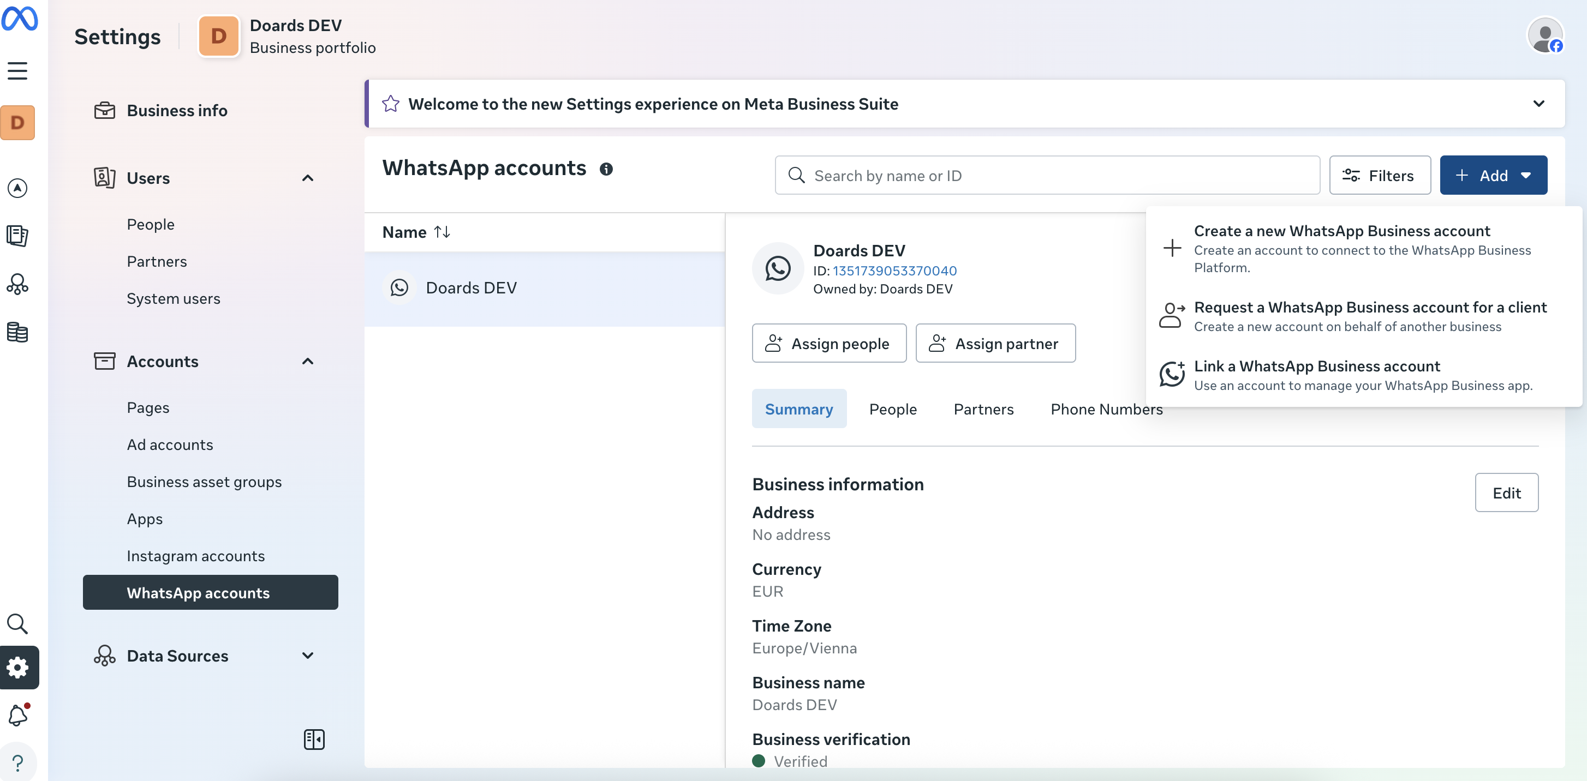Collapse the Accounts section

pos(308,361)
